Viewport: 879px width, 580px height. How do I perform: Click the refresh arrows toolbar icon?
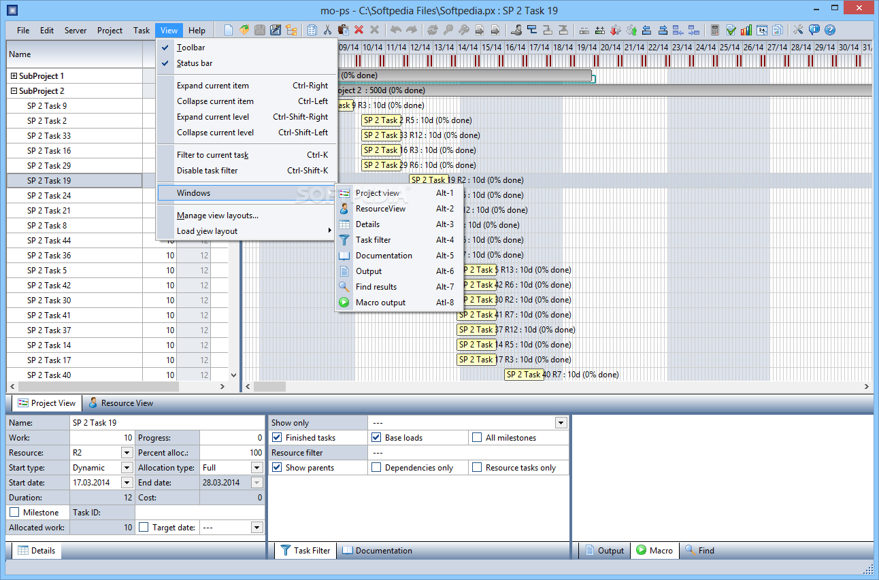[x=433, y=30]
